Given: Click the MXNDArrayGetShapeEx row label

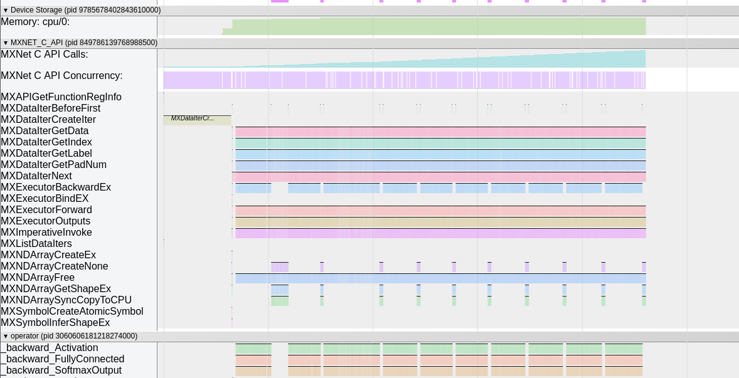Looking at the screenshot, I should [56, 289].
